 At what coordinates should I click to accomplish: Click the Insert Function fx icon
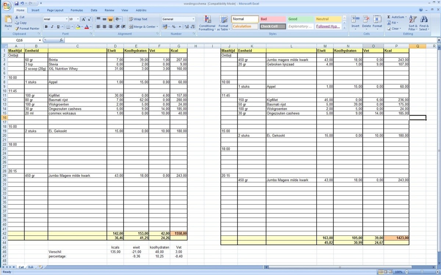point(61,40)
